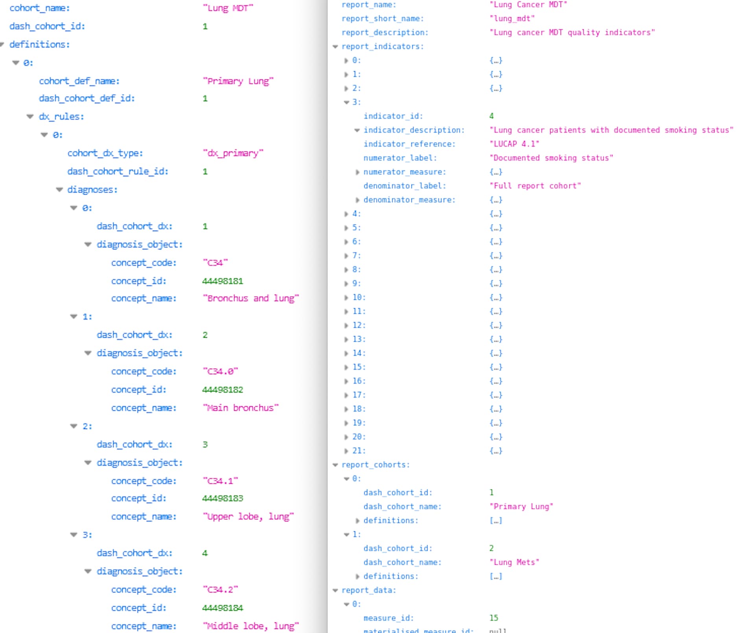Select the cohort_name key
Viewport: 755px width, 633px height.
coord(39,8)
